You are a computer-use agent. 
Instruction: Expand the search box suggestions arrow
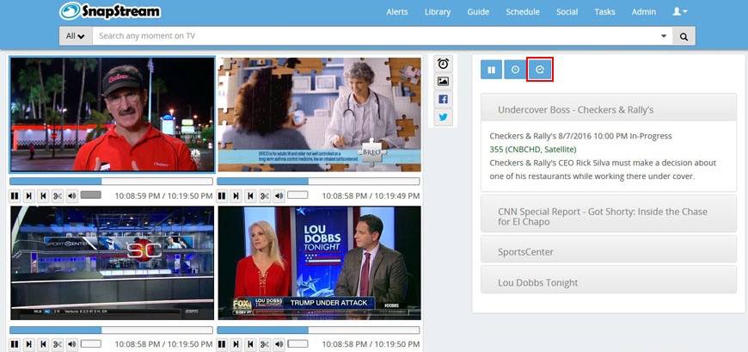[663, 36]
